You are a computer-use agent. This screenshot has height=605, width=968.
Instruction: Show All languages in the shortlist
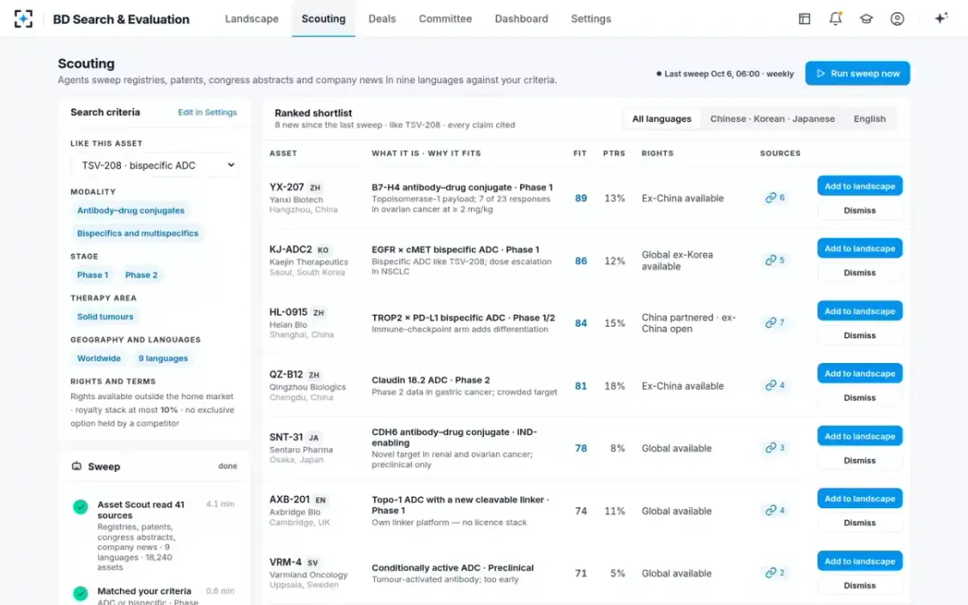click(661, 119)
